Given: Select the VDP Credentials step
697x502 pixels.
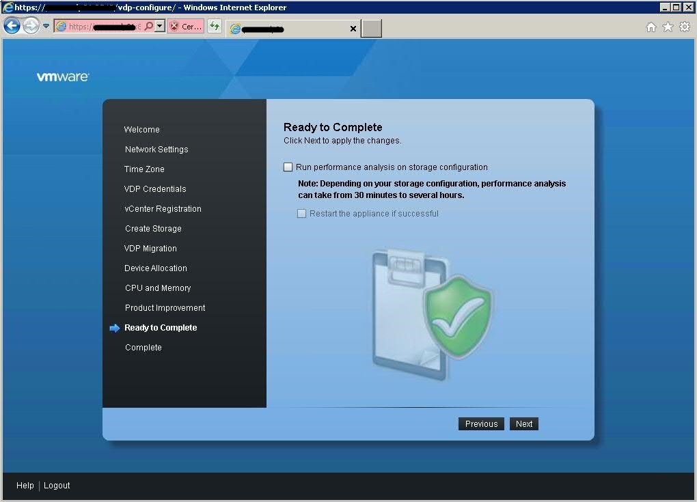Looking at the screenshot, I should (x=155, y=189).
